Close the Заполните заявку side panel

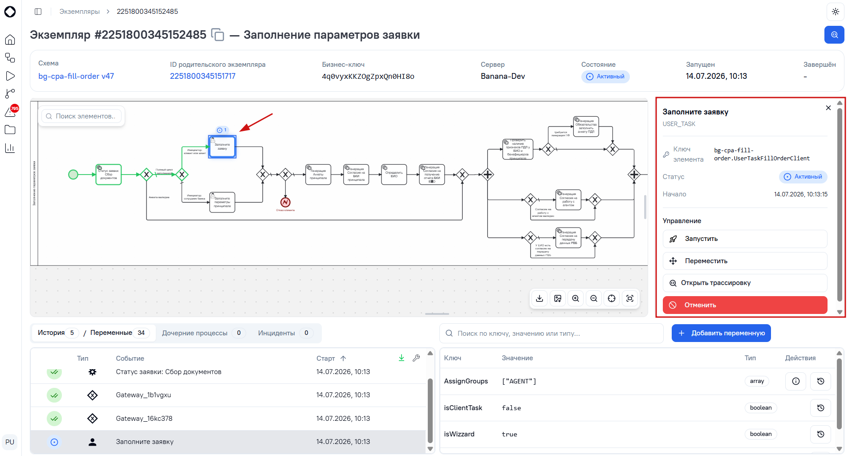[828, 108]
